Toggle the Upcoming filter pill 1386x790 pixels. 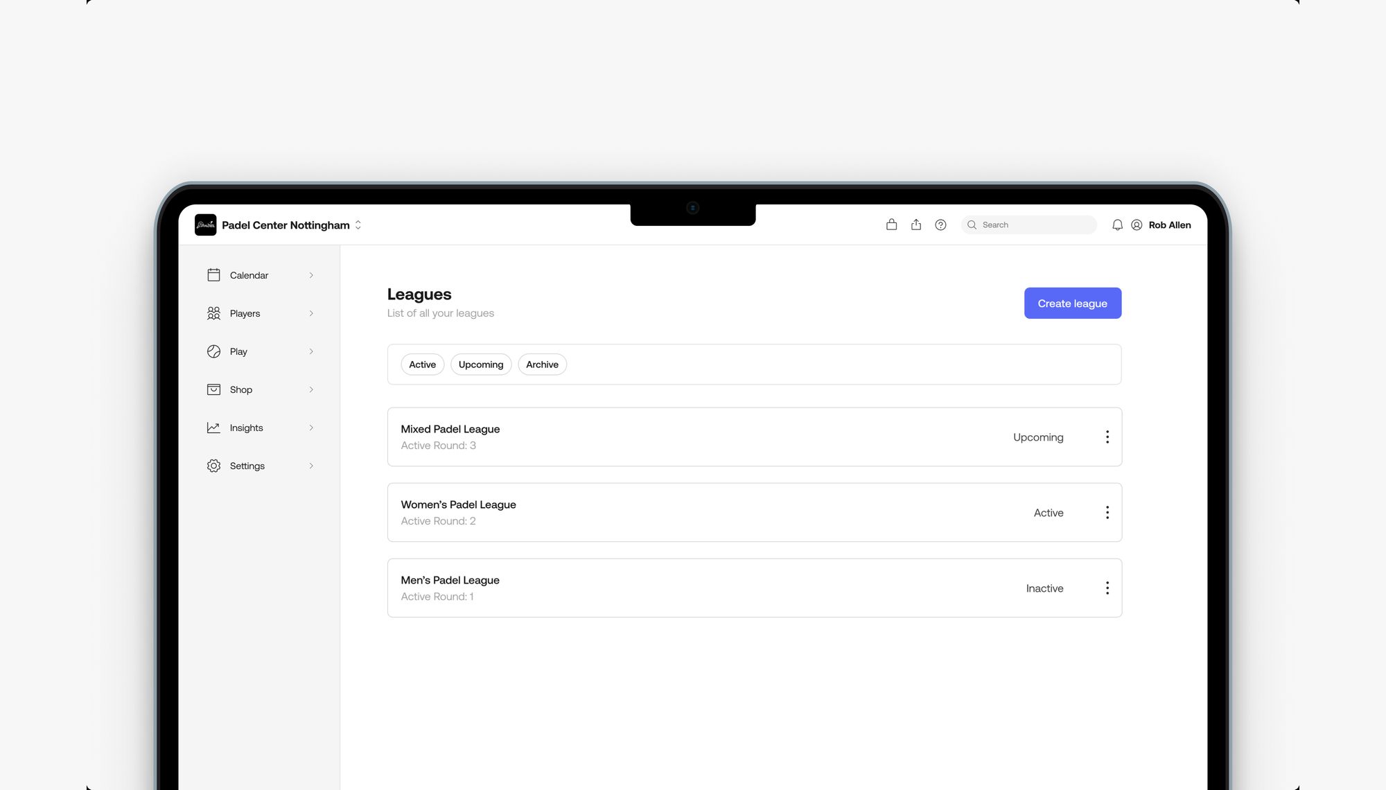pos(481,364)
